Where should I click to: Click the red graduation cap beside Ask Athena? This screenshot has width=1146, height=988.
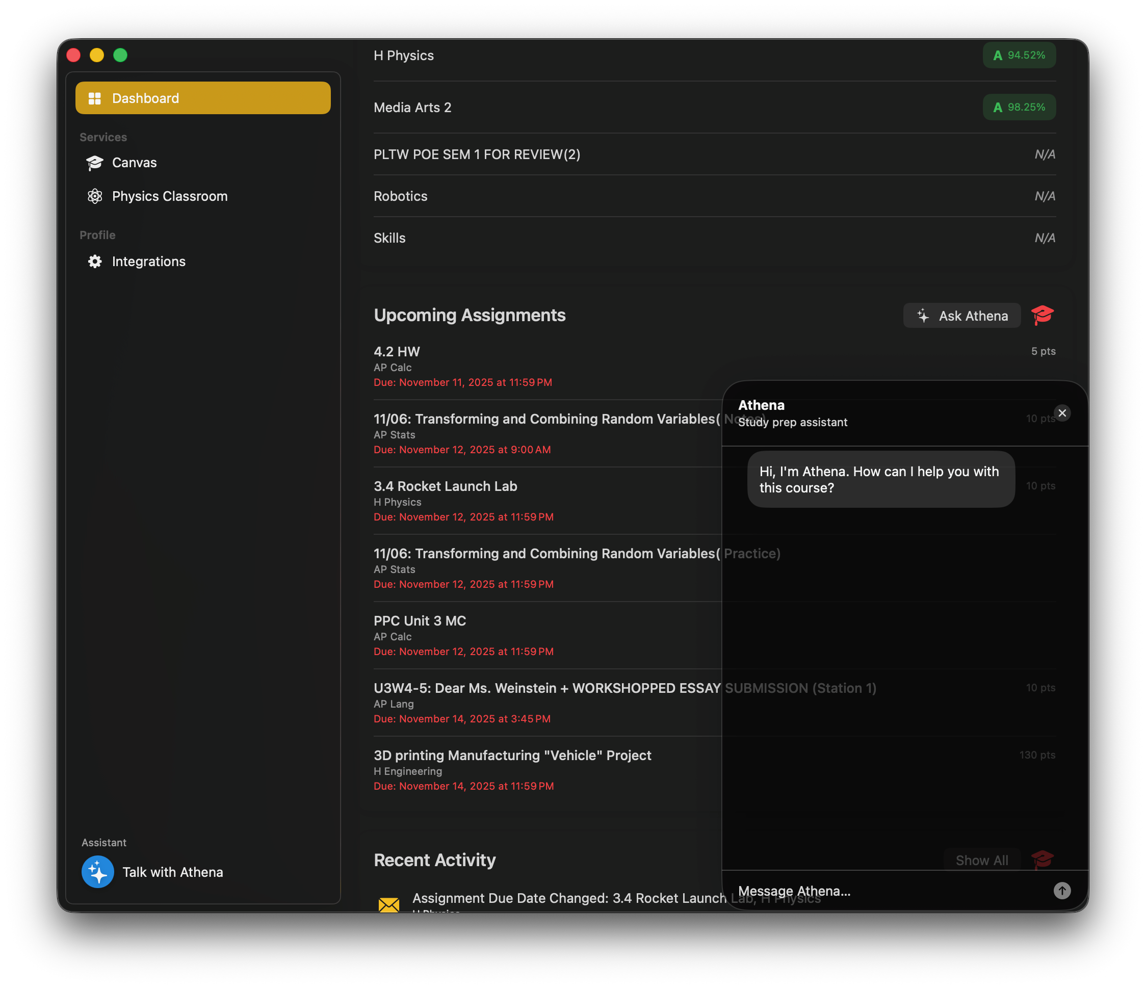1042,316
